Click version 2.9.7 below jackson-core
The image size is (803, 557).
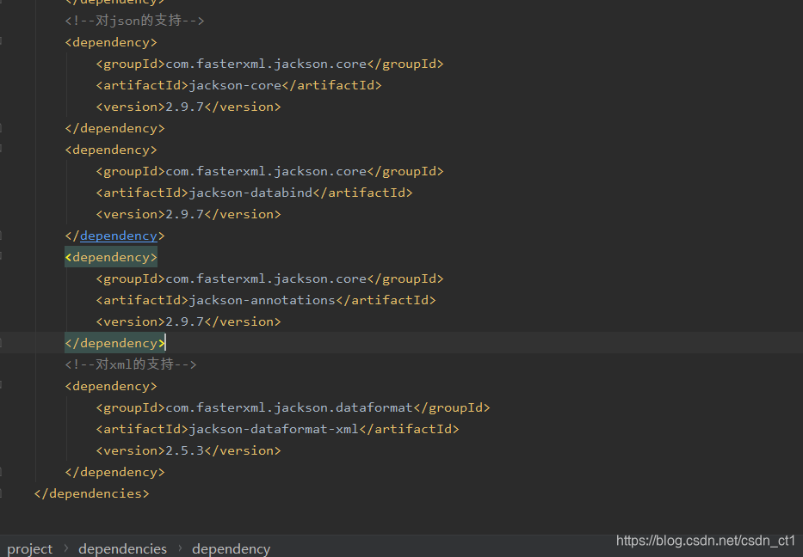[x=188, y=107]
